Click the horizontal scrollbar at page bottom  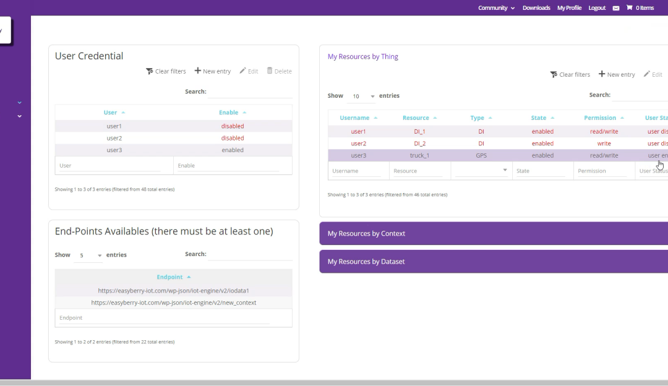click(334, 382)
